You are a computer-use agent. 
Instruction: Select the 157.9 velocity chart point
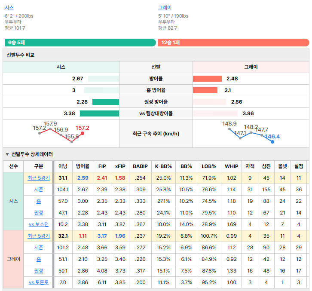coord(50,129)
